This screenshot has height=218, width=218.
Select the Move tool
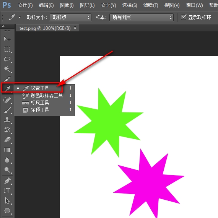click(7, 39)
